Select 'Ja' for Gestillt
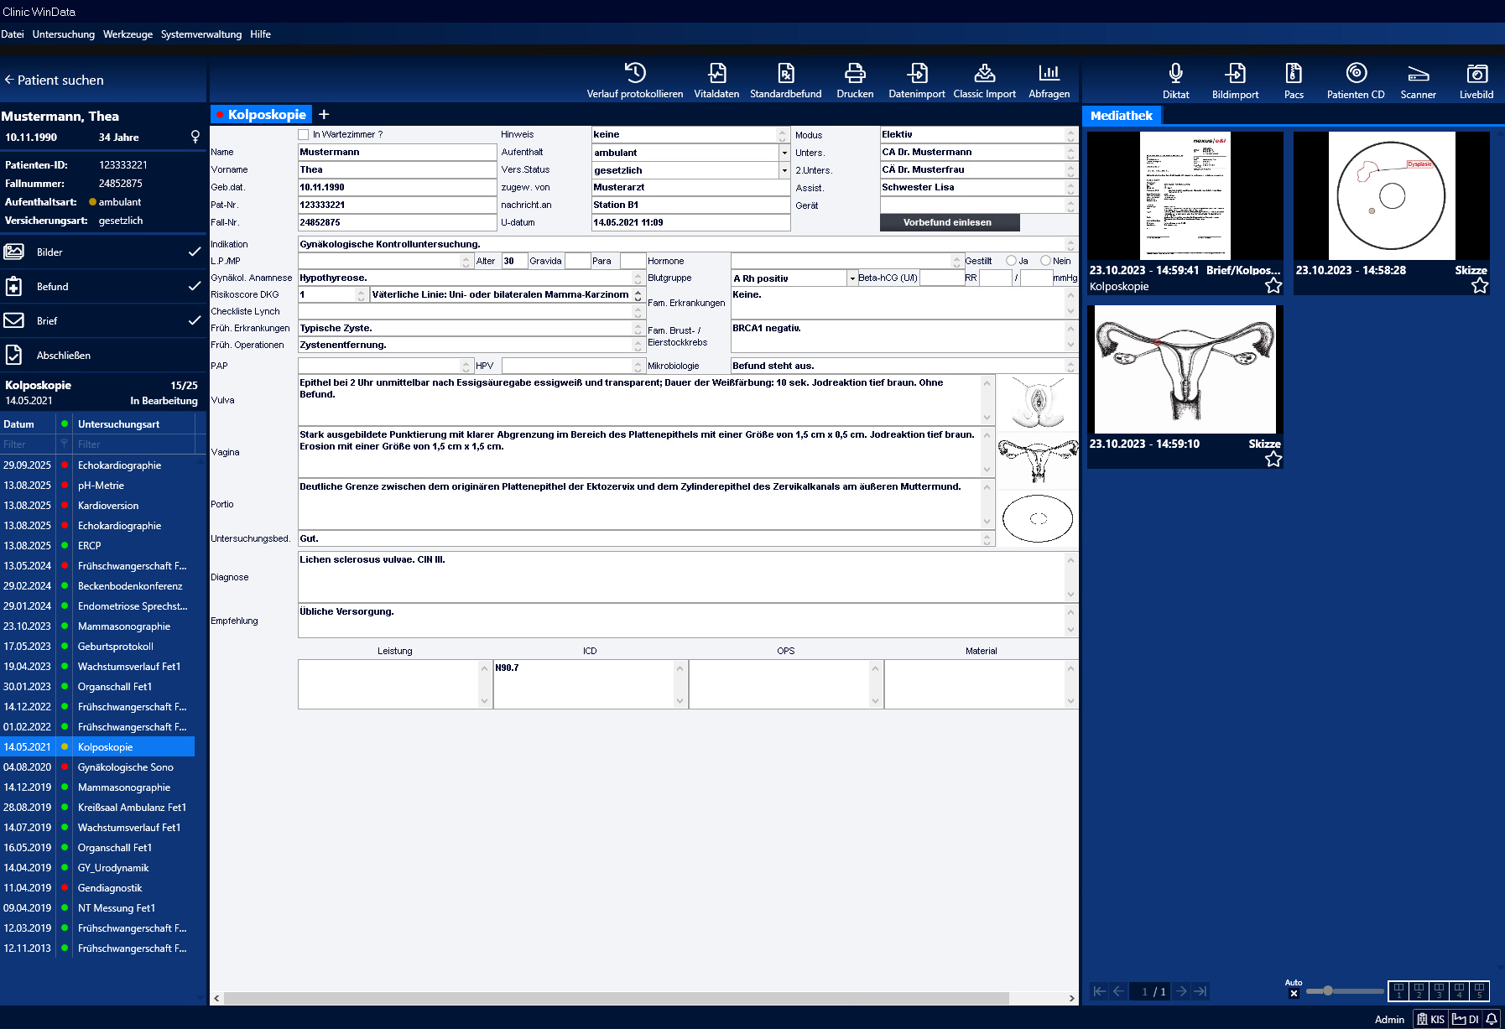The width and height of the screenshot is (1505, 1029). (x=1011, y=261)
